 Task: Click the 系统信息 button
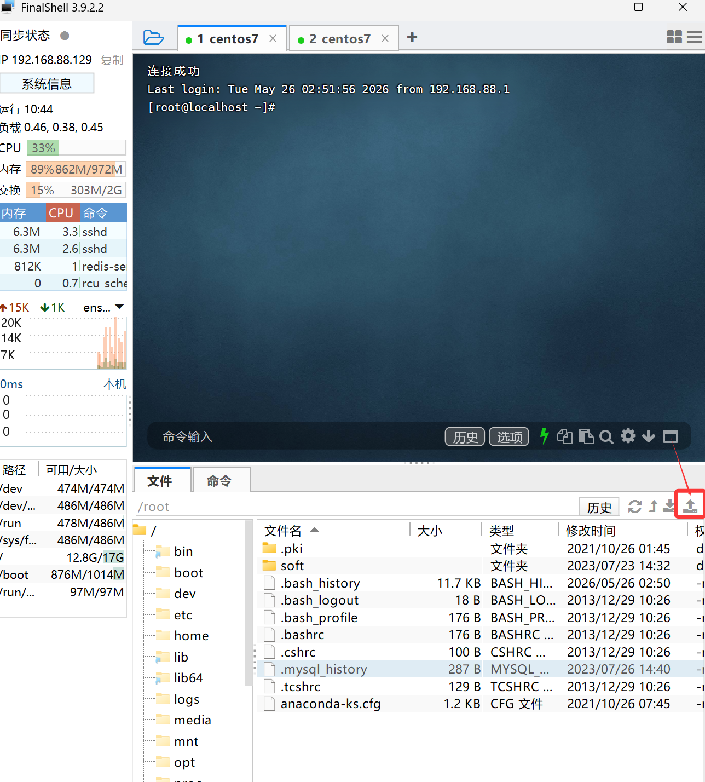click(x=47, y=84)
